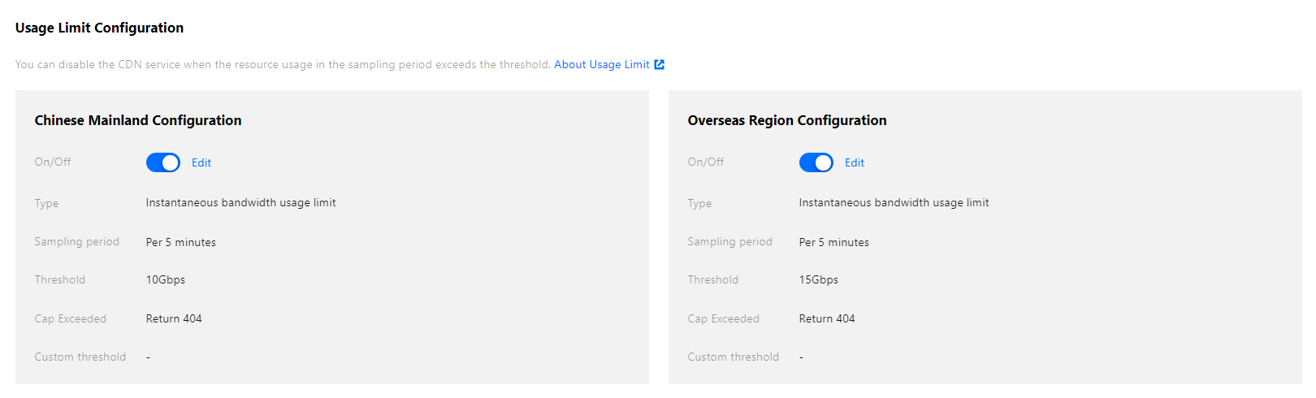1316x398 pixels.
Task: Open the About Usage Limit link
Action: tap(601, 65)
